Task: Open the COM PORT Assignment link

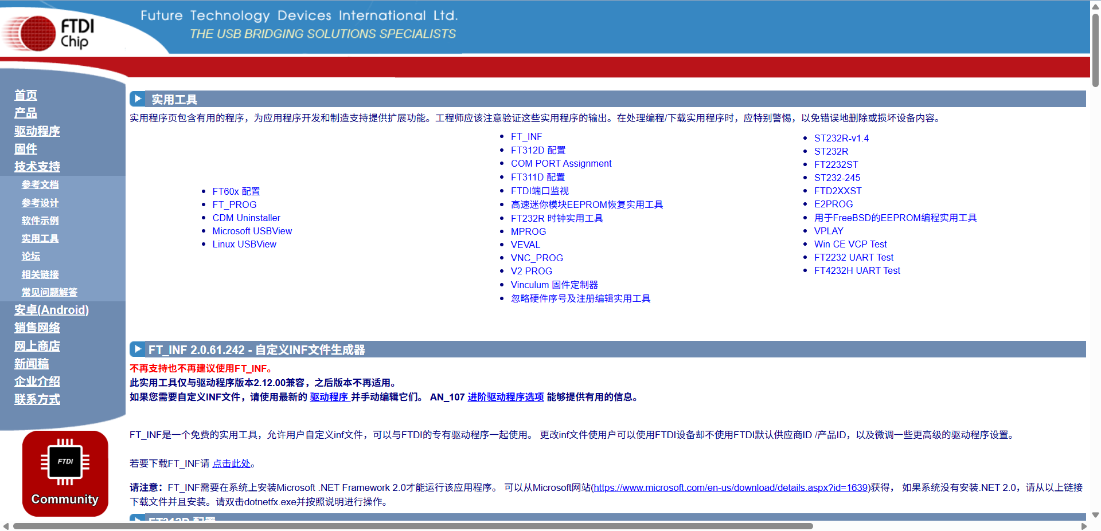Action: pyautogui.click(x=561, y=163)
